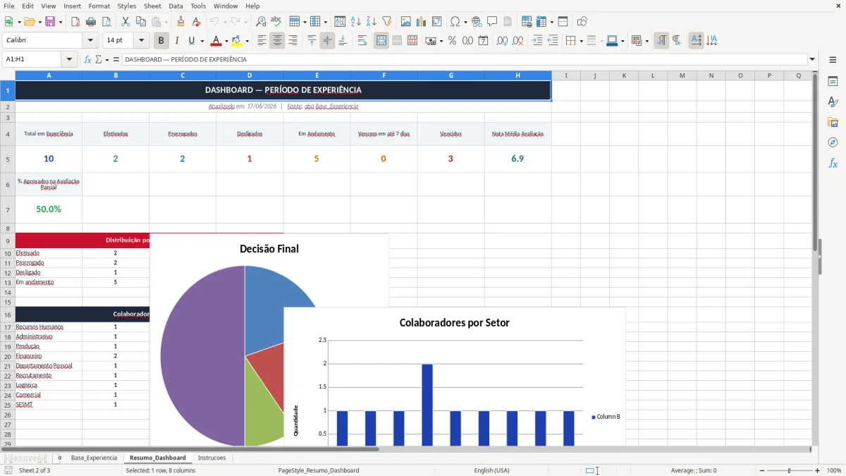
Task: Toggle Center Horizontally alignment
Action: (x=277, y=41)
